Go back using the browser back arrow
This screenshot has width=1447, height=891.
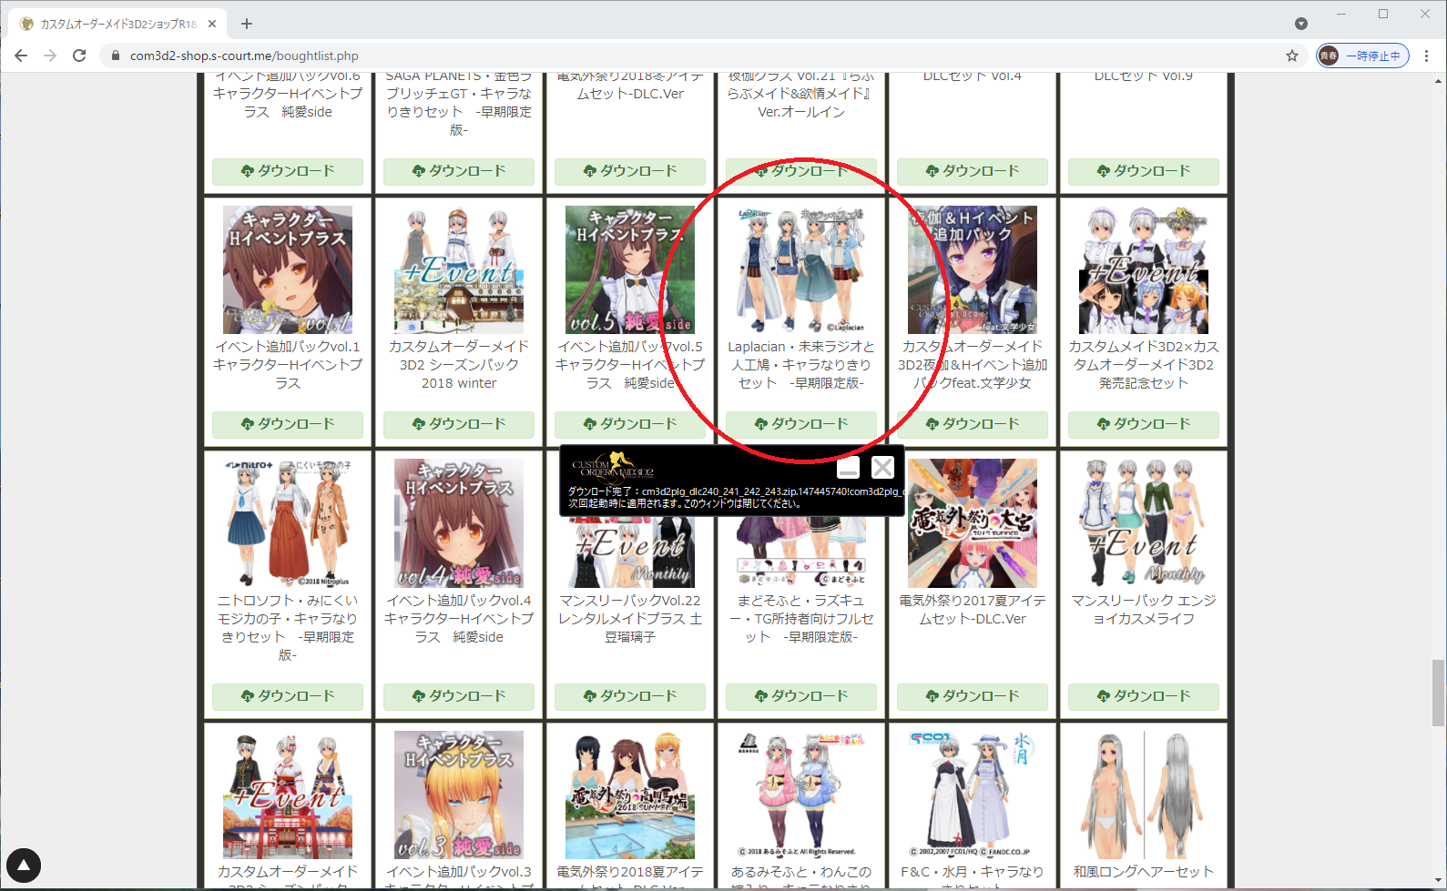click(21, 56)
